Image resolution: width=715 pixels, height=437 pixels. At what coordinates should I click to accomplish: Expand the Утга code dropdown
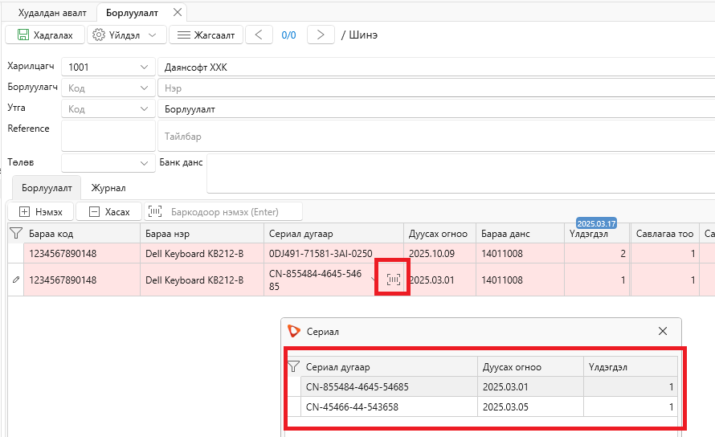(144, 109)
